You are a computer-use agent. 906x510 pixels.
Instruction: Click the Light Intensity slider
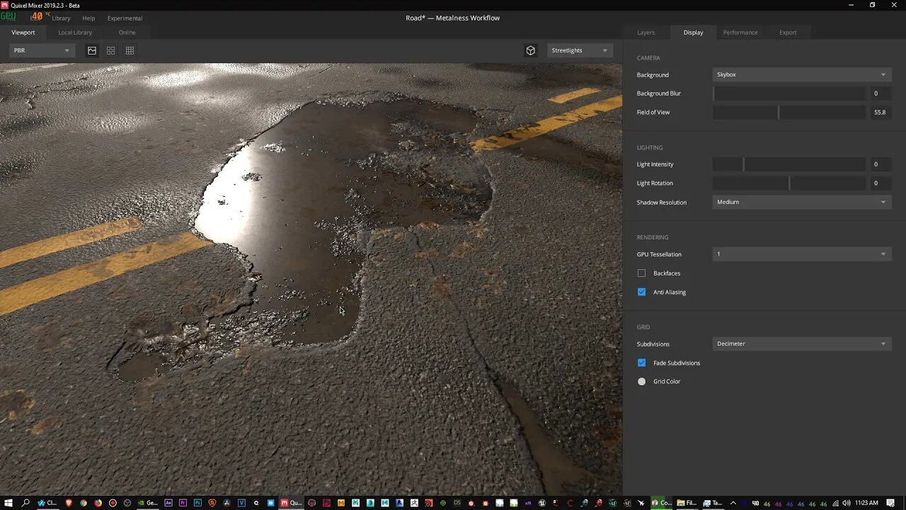coord(789,164)
